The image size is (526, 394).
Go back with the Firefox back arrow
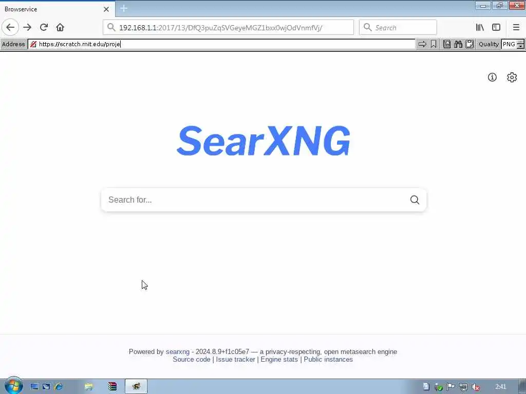tap(10, 27)
